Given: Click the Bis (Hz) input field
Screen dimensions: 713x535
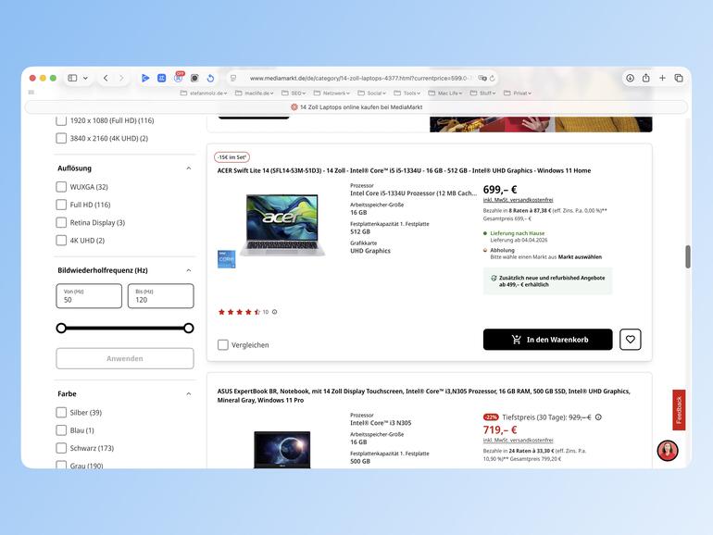Looking at the screenshot, I should (161, 296).
